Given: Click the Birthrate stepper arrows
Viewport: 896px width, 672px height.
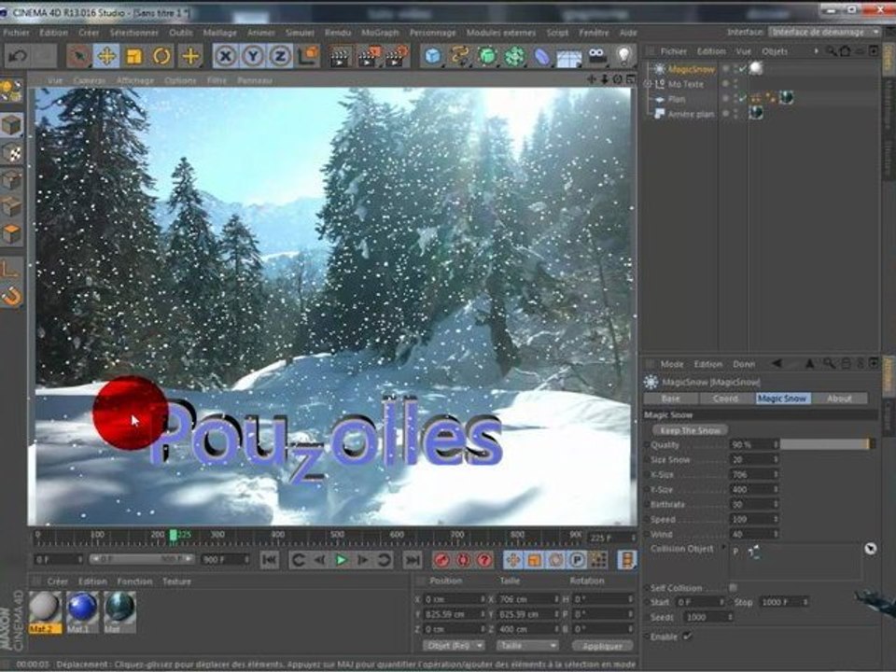Looking at the screenshot, I should click(776, 504).
